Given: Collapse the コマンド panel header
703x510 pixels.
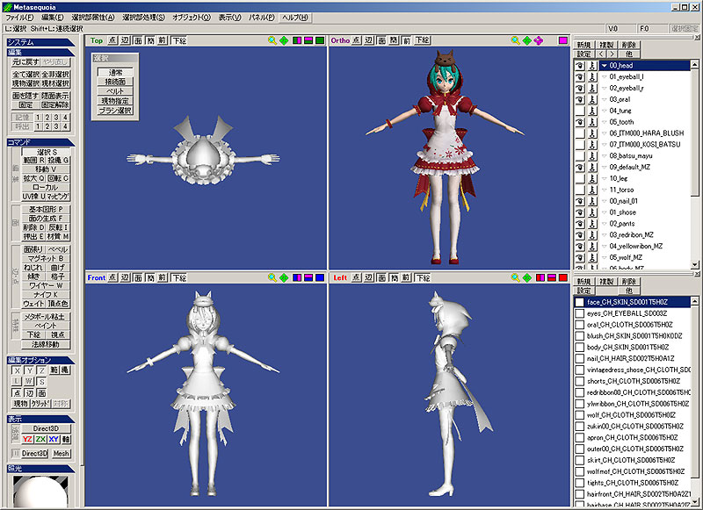Looking at the screenshot, I should pyautogui.click(x=40, y=142).
